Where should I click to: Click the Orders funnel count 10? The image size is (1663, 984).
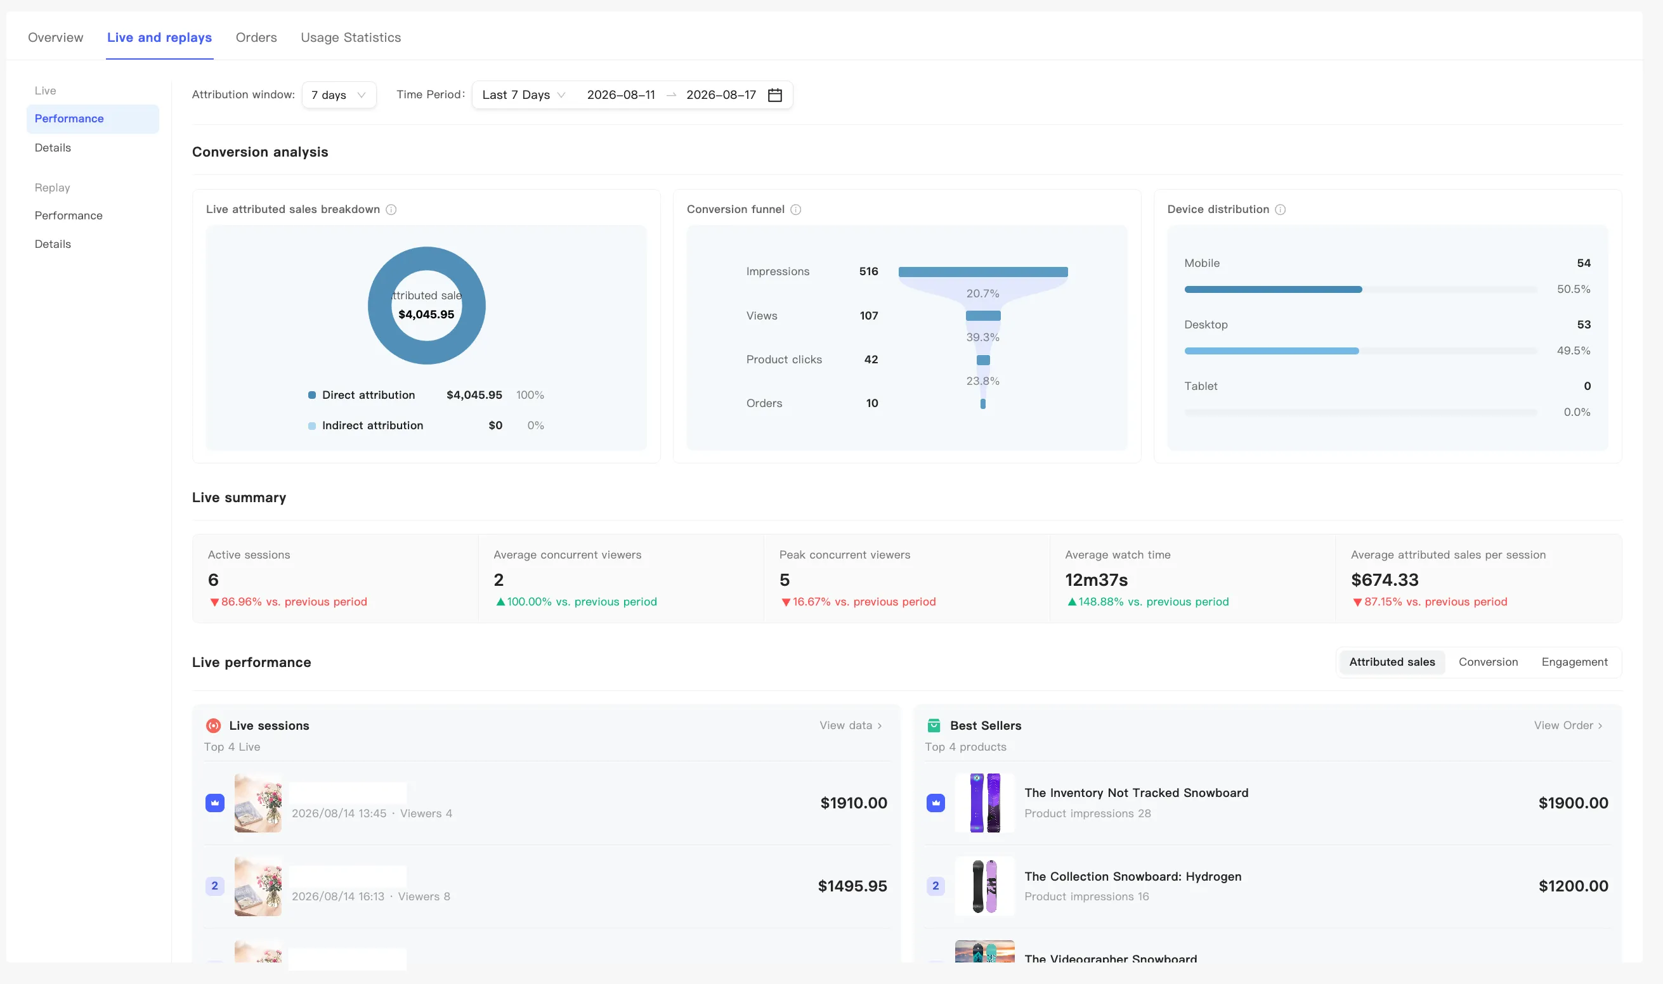tap(871, 403)
